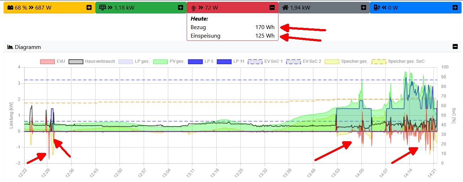
Task: Toggle the EV SoC 2 legend entry
Action: (x=304, y=61)
